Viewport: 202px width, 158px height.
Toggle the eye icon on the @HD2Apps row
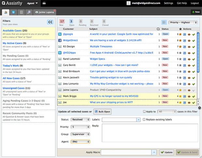tap(189, 53)
